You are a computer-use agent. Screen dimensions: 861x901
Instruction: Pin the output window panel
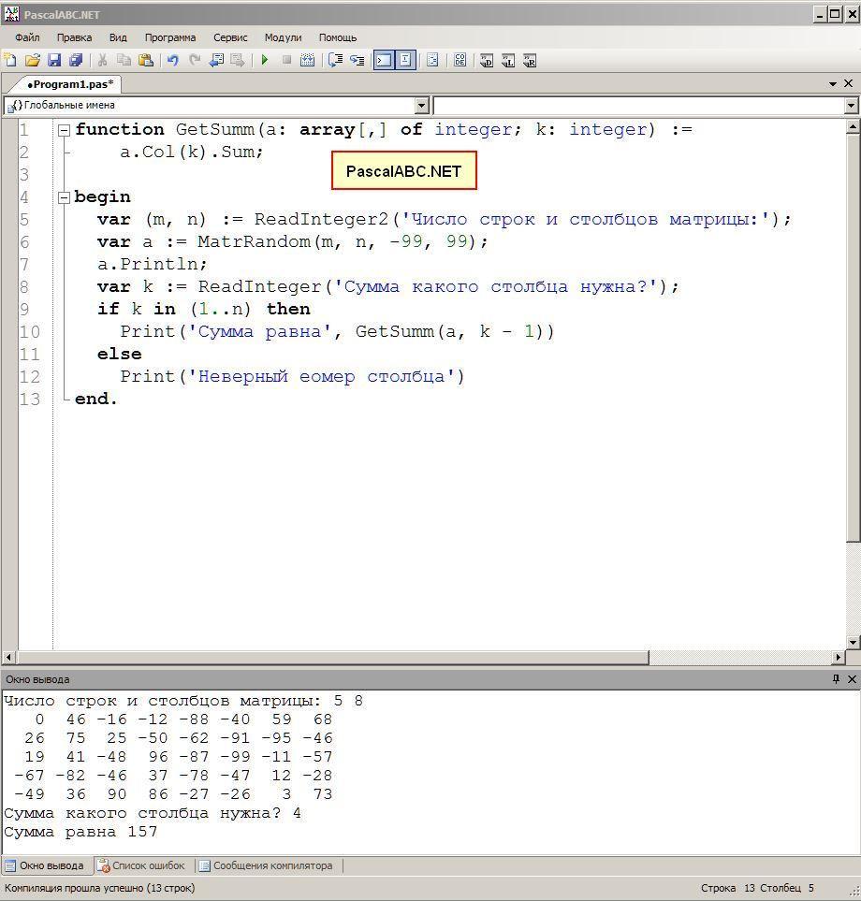(836, 679)
